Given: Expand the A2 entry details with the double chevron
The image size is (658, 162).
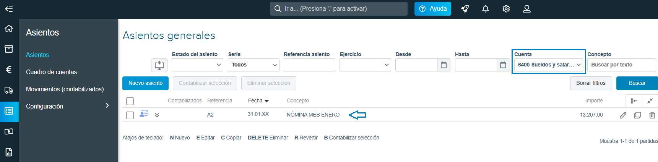Looking at the screenshot, I should point(157,115).
